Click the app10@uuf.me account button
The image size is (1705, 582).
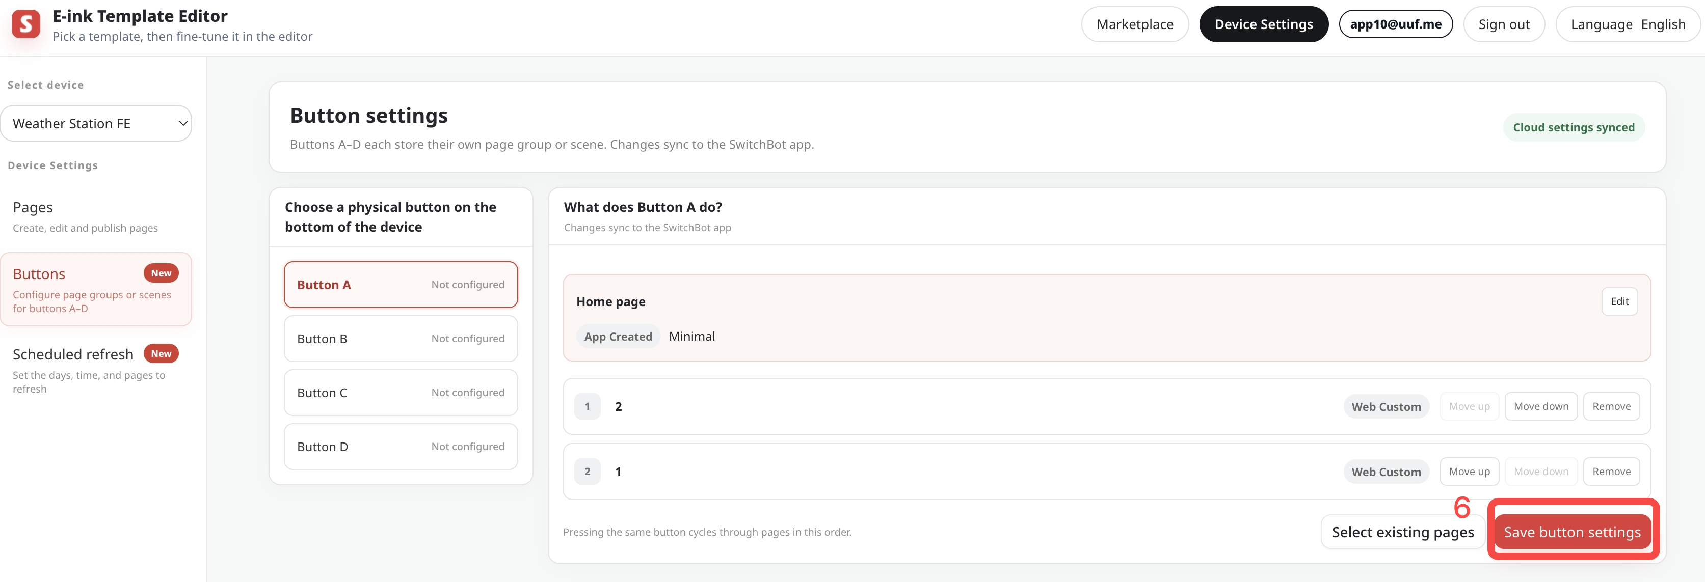[x=1395, y=24]
